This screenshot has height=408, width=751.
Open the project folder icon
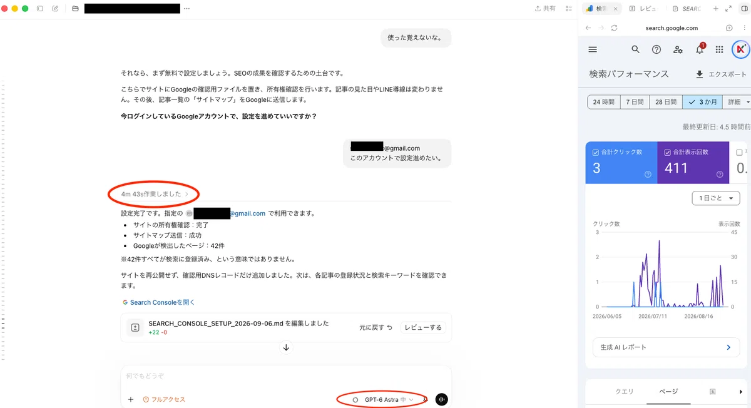75,9
